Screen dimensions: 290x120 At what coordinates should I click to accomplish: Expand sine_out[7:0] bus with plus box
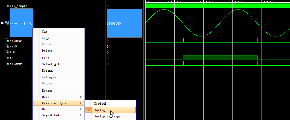pyautogui.click(x=2, y=23)
